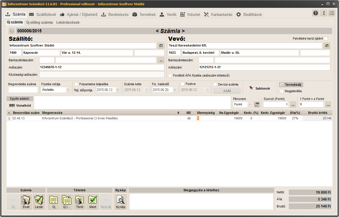This screenshot has width=339, height=217.
Task: Enable Deviza számla checkbox
Action: pyautogui.click(x=215, y=84)
